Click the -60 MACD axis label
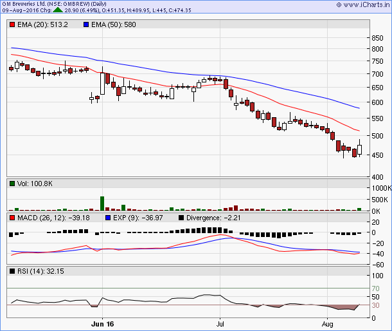Image resolution: width=392 pixels, height=331 pixels. (x=378, y=265)
